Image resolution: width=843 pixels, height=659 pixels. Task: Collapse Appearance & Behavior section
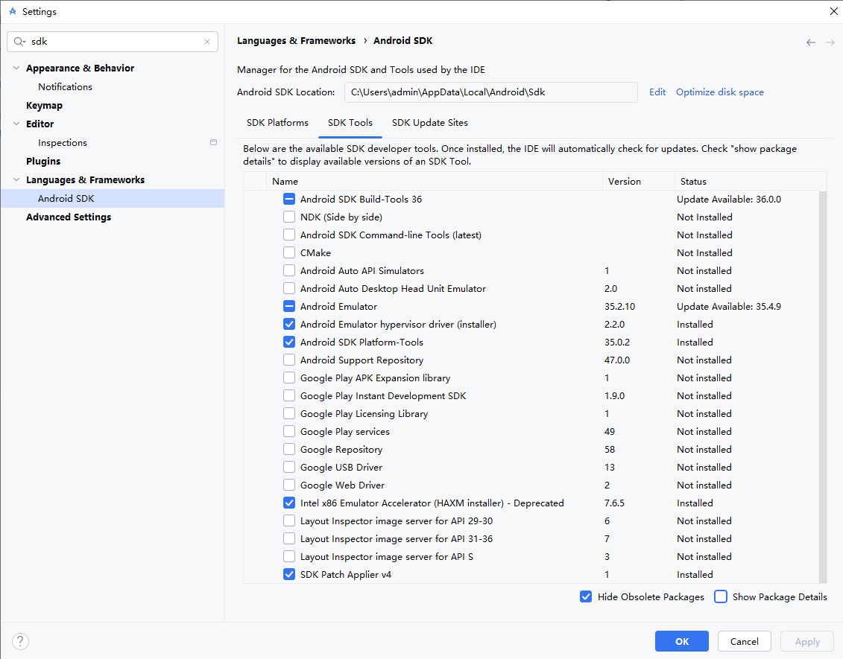[16, 69]
